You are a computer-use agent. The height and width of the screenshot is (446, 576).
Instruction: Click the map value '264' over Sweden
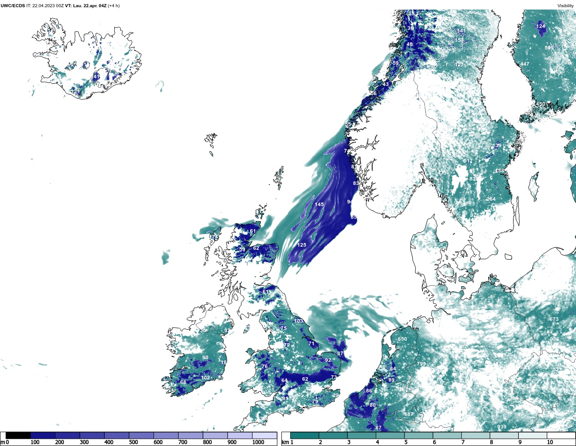point(491,199)
